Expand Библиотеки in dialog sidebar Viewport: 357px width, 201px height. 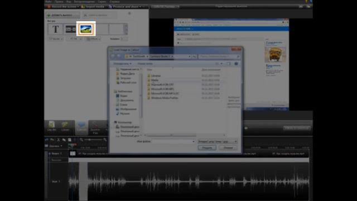click(x=123, y=92)
